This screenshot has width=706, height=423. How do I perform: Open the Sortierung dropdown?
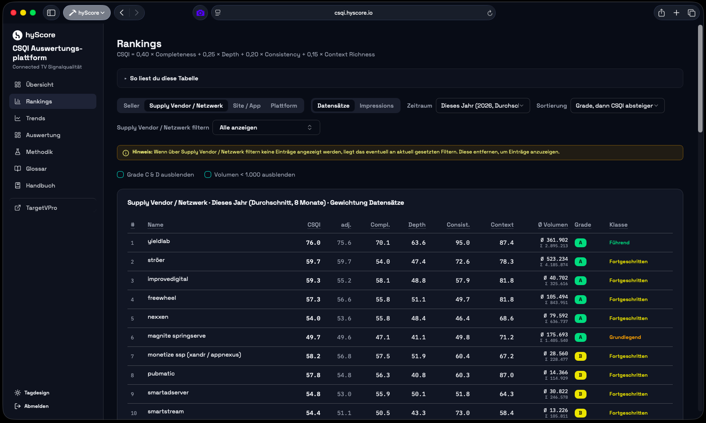coord(617,106)
